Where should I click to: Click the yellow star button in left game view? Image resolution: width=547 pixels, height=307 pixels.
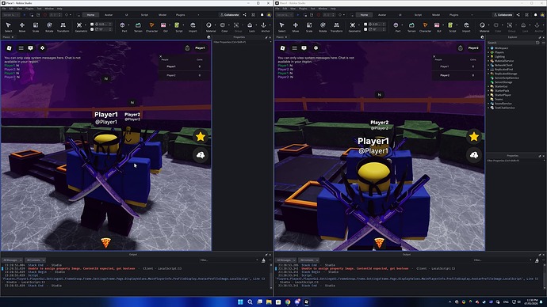coord(201,137)
